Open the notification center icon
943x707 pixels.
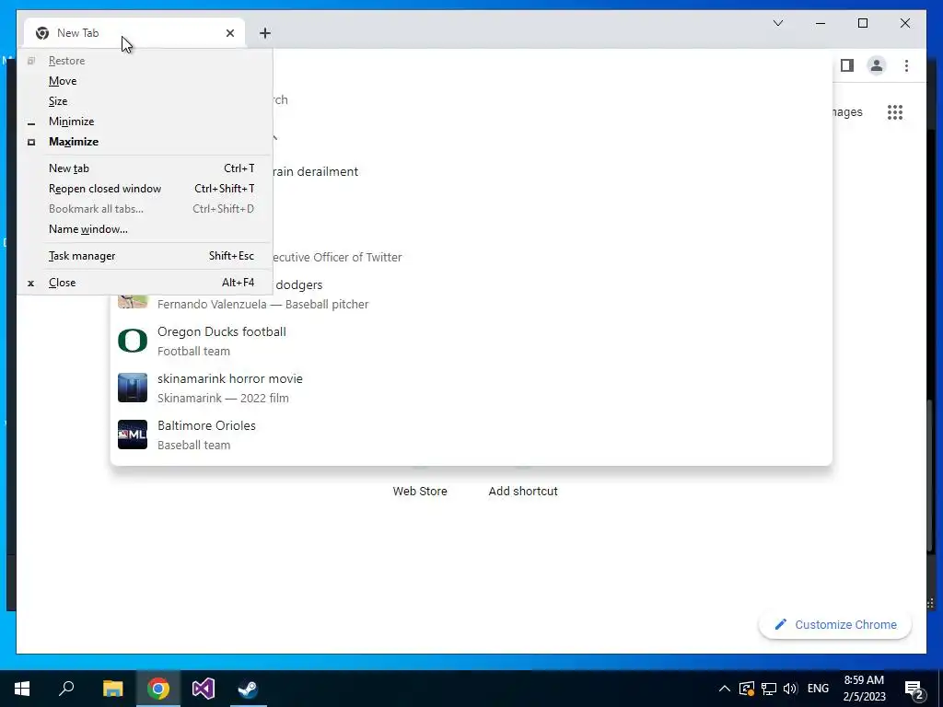point(914,690)
